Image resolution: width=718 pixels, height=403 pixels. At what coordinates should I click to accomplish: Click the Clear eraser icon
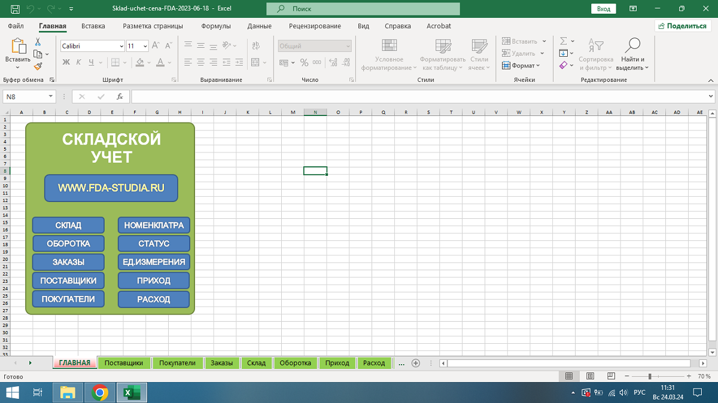pyautogui.click(x=564, y=65)
